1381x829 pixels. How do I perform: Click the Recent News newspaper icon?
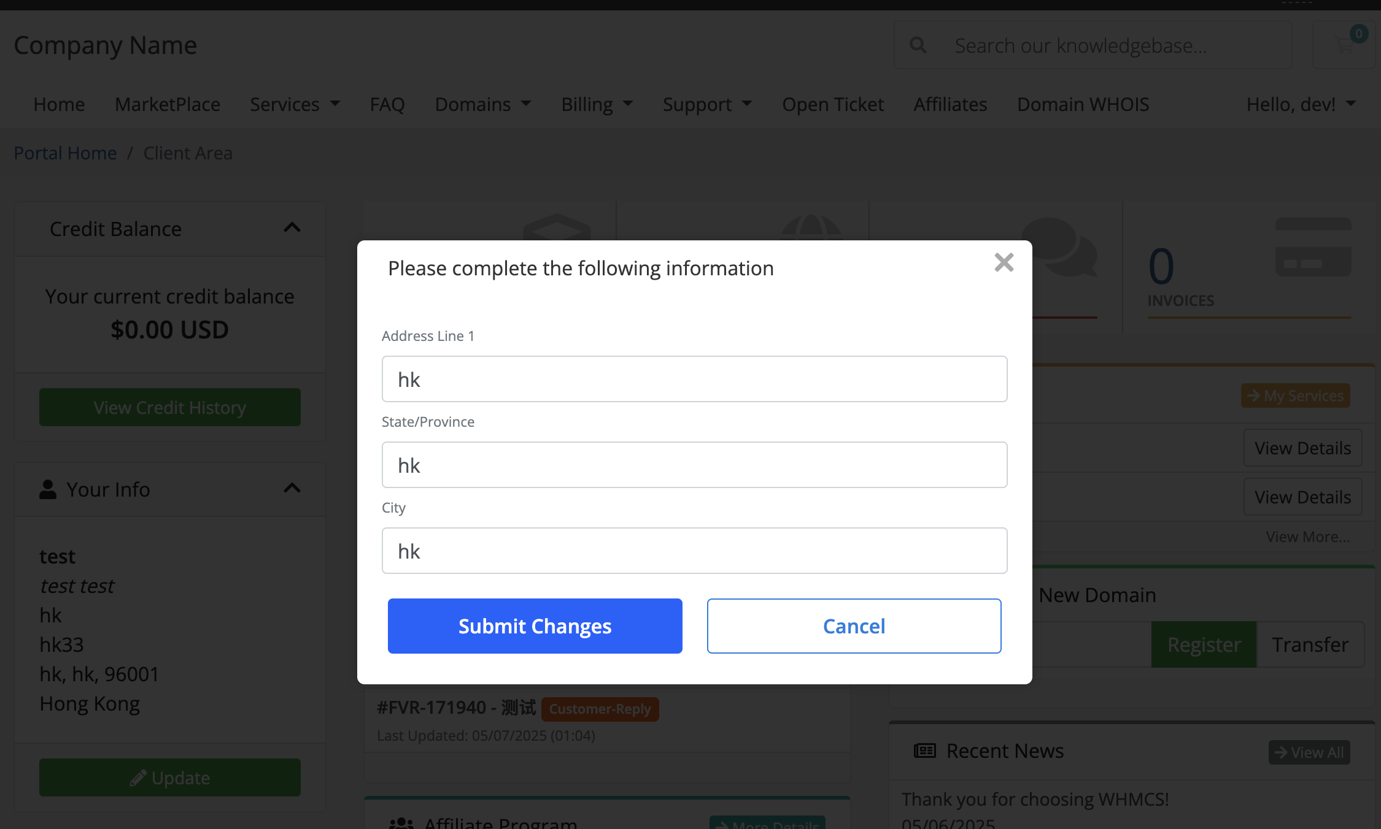(924, 751)
